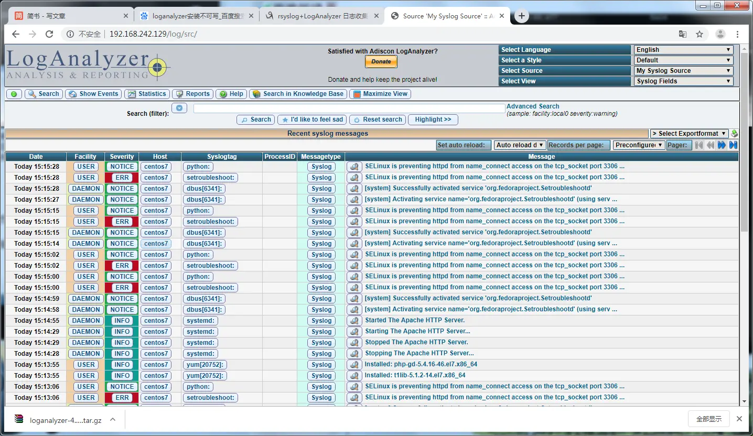Click the browser address bar
753x436 pixels.
367,34
